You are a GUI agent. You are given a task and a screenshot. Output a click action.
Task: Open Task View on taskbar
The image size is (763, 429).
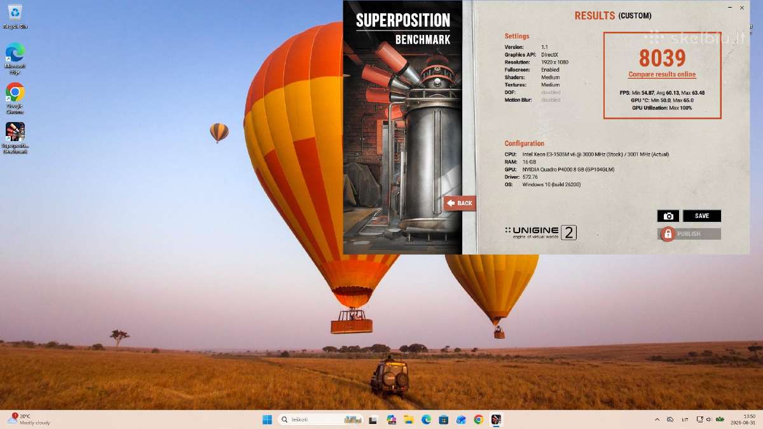pyautogui.click(x=373, y=419)
